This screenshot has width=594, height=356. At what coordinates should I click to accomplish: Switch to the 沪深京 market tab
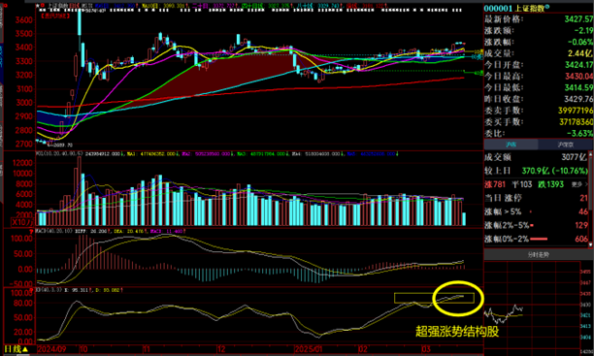(x=565, y=145)
